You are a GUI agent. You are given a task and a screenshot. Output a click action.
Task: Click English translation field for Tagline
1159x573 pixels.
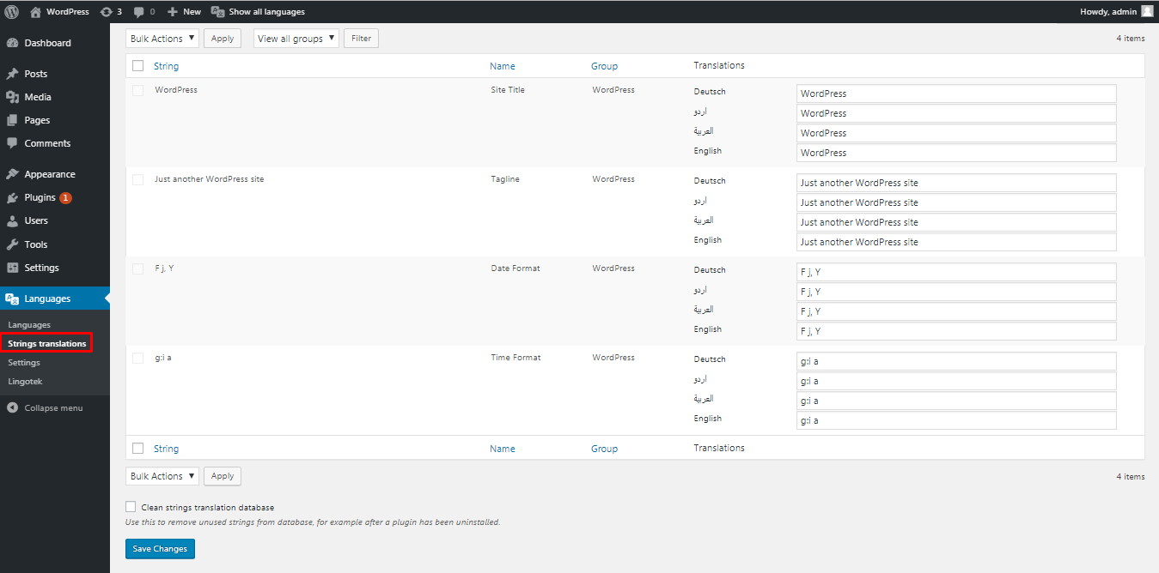(956, 242)
